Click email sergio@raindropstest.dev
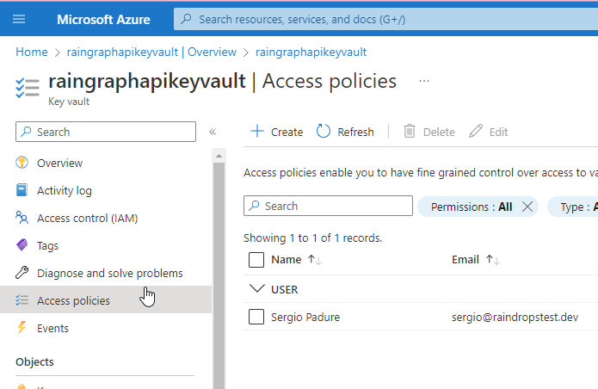Screen dimensions: 598x389 pos(515,317)
